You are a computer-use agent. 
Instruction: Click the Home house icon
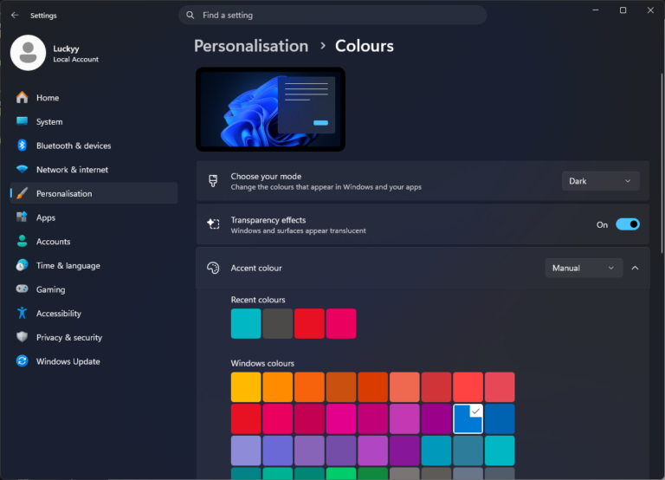[x=22, y=98]
